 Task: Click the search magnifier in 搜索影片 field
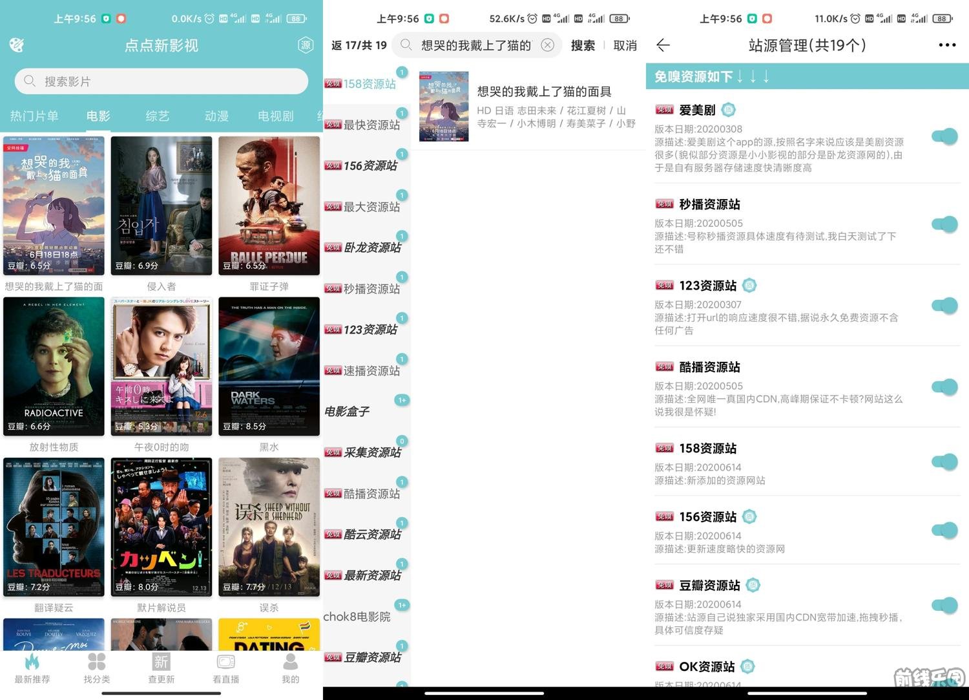point(30,81)
